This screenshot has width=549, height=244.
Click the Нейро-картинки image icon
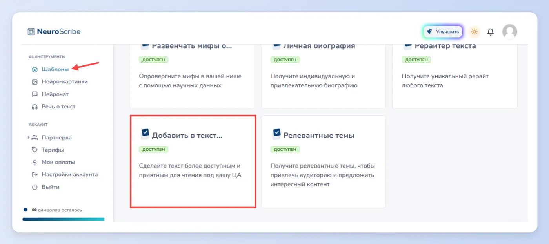[35, 82]
